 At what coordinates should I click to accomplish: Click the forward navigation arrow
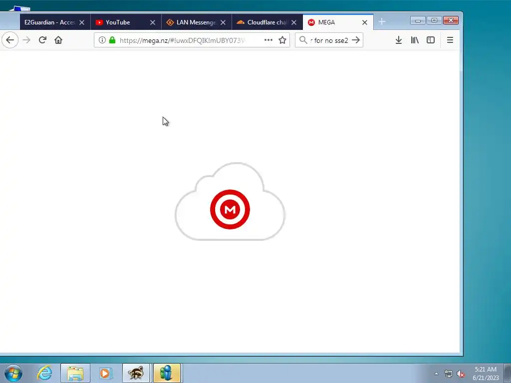tap(26, 40)
